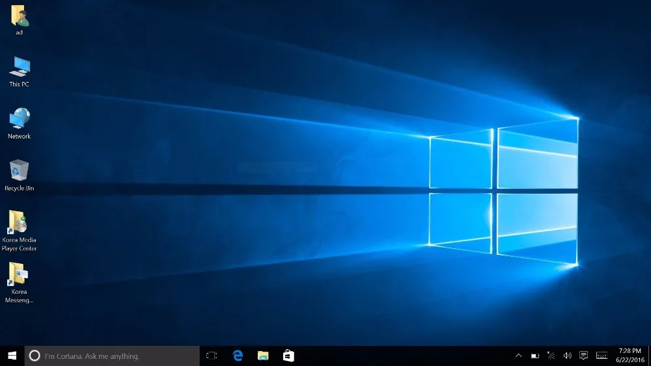Click the 'This PC' label text
This screenshot has height=366, width=651.
[x=19, y=84]
